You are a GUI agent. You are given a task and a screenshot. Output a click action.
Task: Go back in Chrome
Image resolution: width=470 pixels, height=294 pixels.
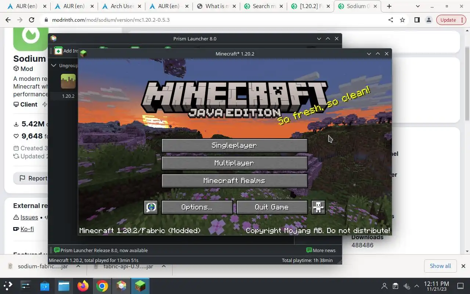(x=8, y=20)
